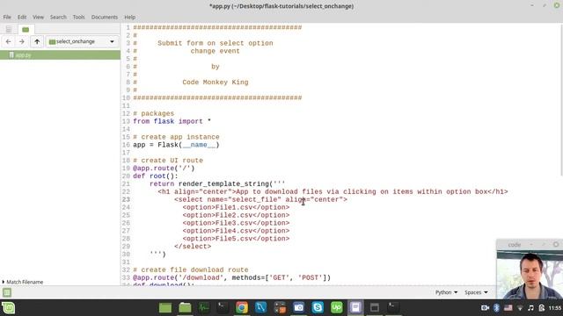Click the '# create UI route' comment
This screenshot has width=563, height=316.
[168, 160]
